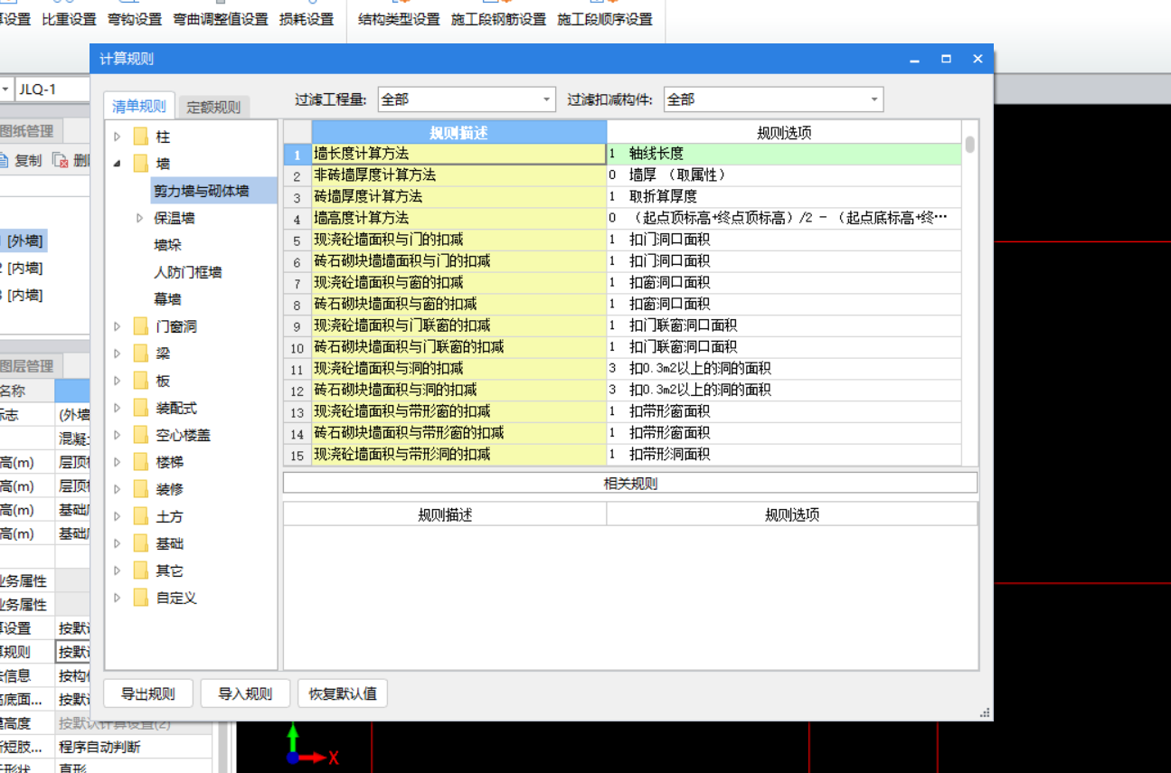Open 比重设置 in the toolbar
The height and width of the screenshot is (773, 1171).
[x=69, y=19]
